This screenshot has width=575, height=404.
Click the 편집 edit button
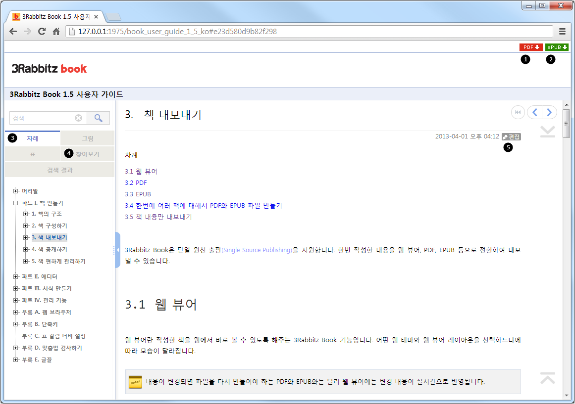coord(511,136)
